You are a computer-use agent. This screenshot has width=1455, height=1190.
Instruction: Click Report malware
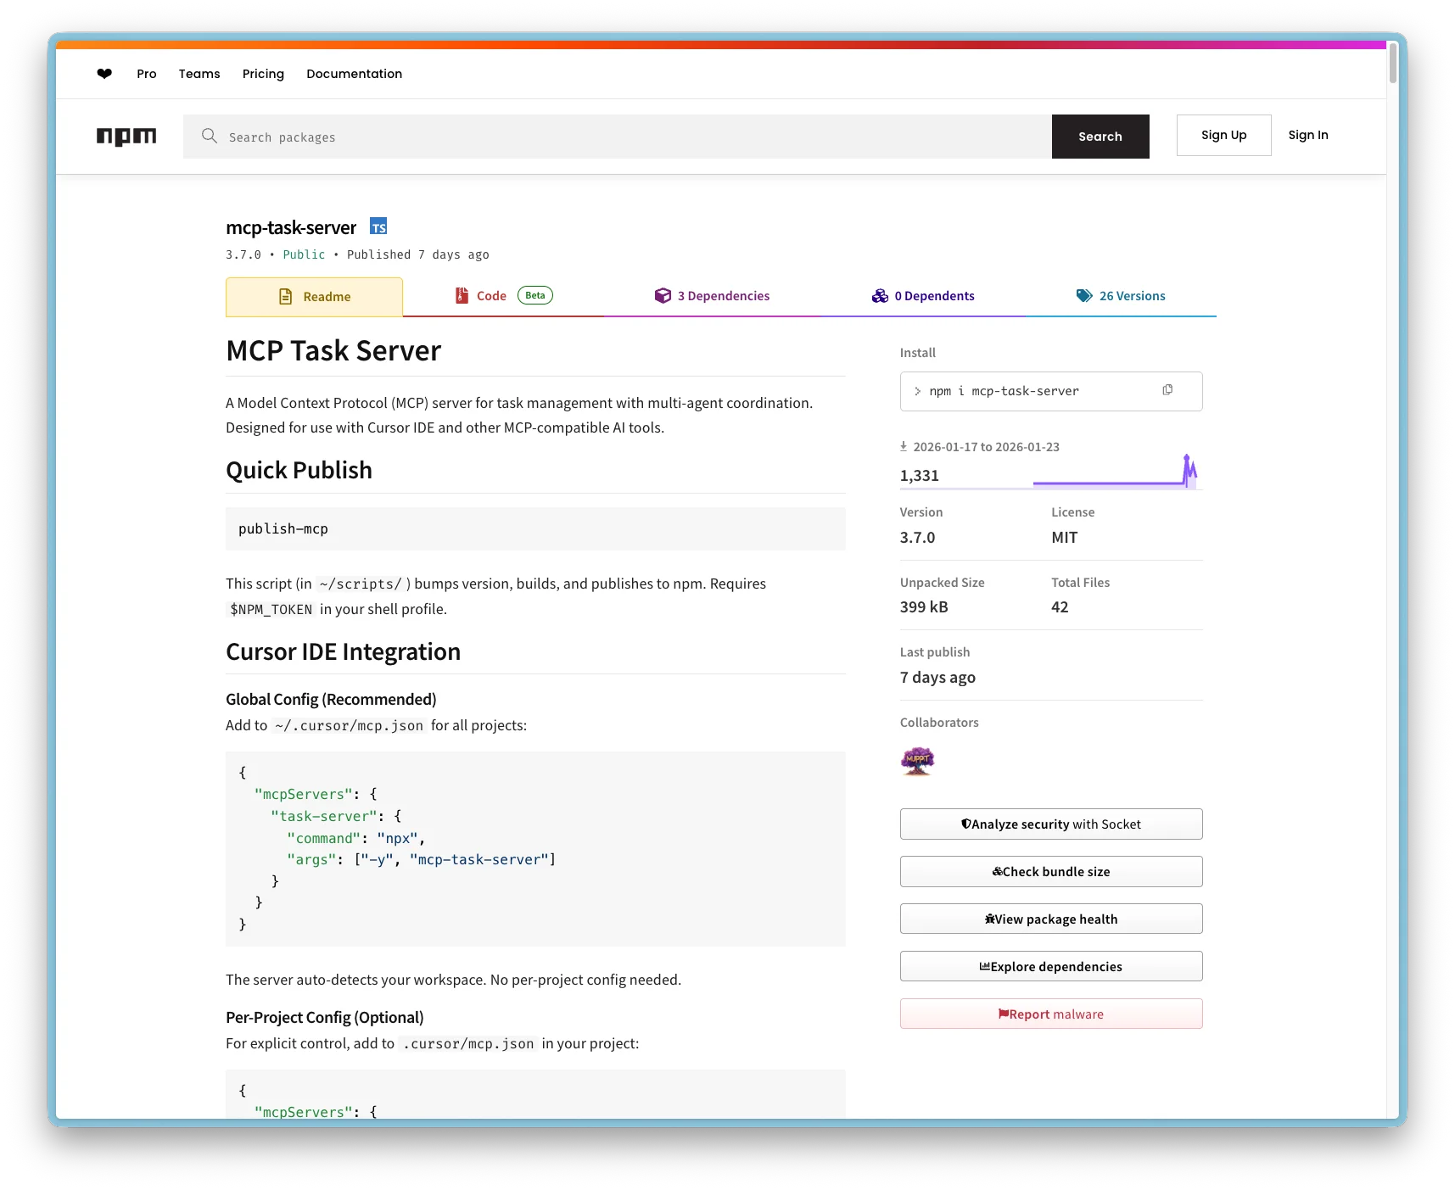click(1050, 1014)
